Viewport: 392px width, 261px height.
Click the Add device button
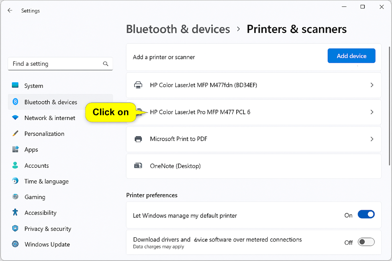(x=351, y=56)
